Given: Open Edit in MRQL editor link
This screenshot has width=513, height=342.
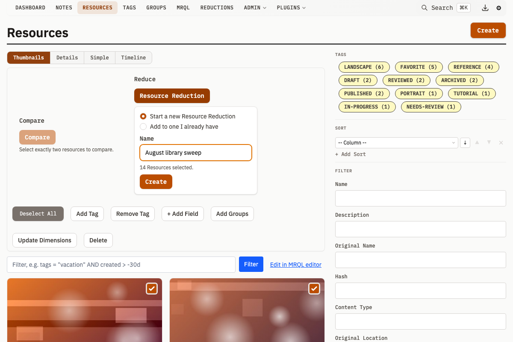Looking at the screenshot, I should [x=296, y=265].
